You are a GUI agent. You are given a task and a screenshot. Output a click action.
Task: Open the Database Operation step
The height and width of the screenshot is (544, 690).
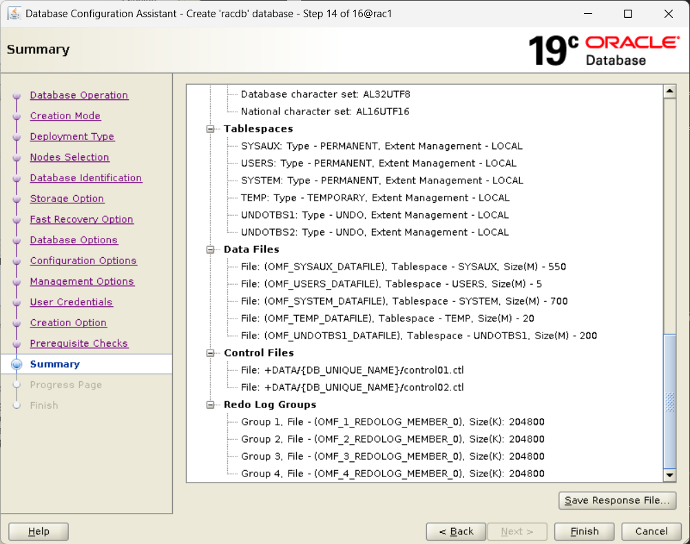coord(79,95)
